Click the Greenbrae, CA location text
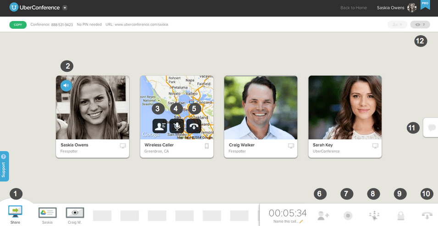 (156, 151)
